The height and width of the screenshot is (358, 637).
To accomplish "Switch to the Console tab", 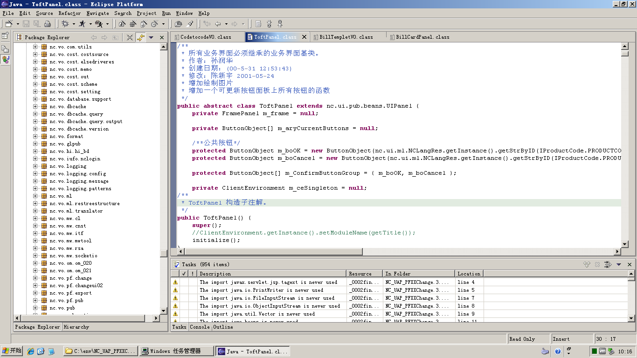I will pos(200,327).
